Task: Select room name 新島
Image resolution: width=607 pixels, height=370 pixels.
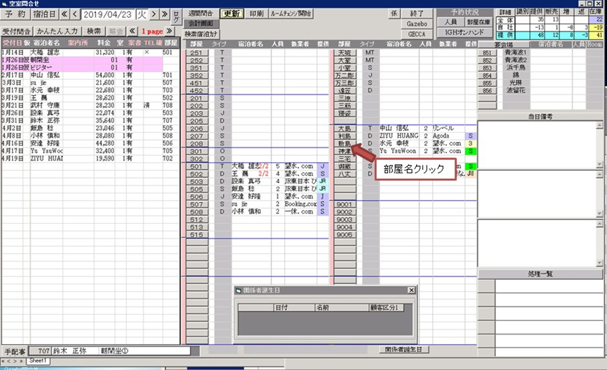Action: (x=344, y=144)
